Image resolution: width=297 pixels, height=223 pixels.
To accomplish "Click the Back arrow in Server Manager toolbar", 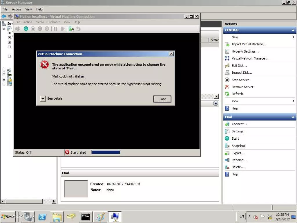I will [x=4, y=17].
